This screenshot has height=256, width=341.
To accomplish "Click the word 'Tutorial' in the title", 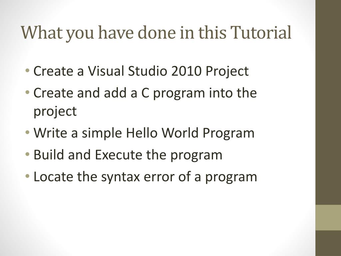I will [261, 33].
